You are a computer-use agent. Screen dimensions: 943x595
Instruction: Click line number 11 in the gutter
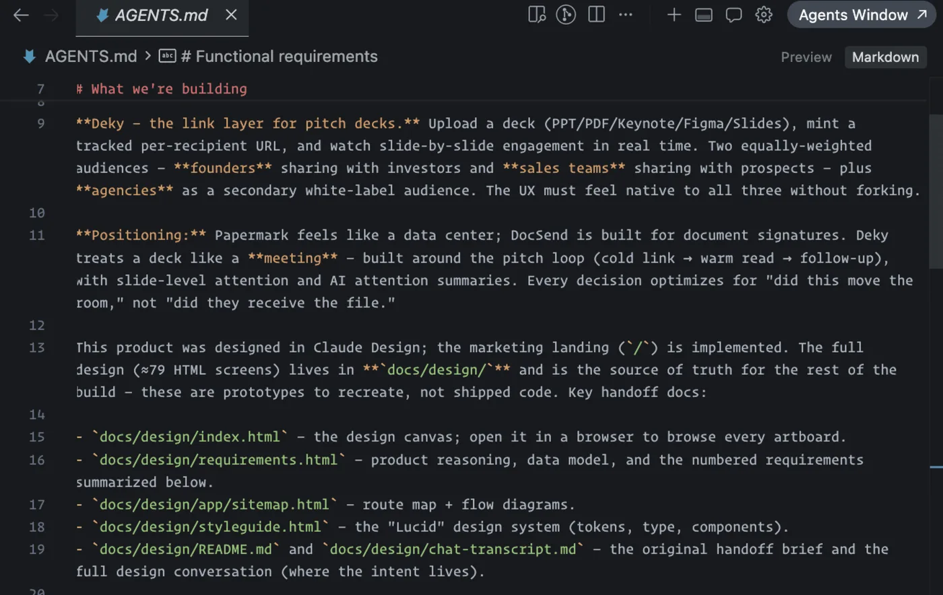point(37,235)
